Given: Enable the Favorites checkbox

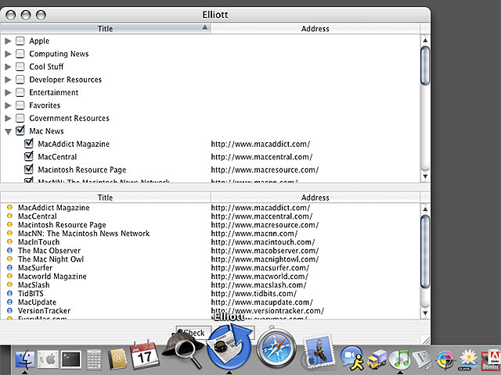Looking at the screenshot, I should coord(20,105).
